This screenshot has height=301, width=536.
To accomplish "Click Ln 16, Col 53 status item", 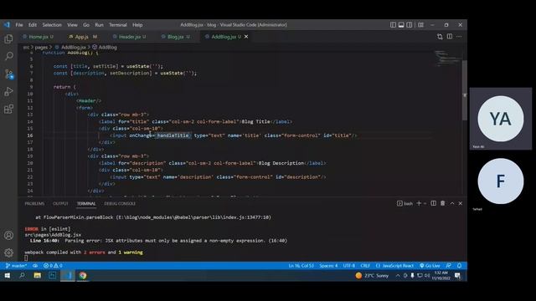I will [301, 266].
